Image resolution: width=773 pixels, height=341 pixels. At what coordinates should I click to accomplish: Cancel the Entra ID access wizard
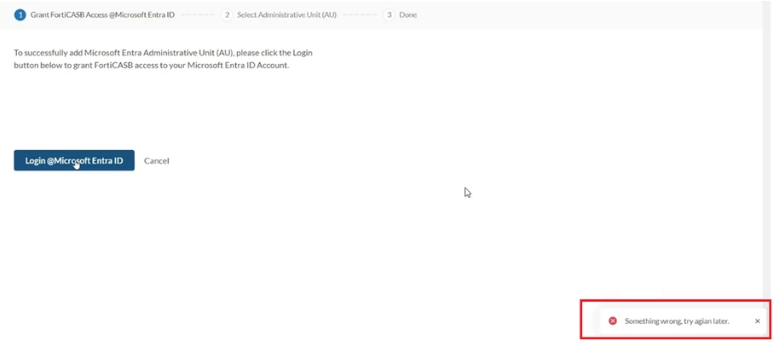tap(156, 160)
